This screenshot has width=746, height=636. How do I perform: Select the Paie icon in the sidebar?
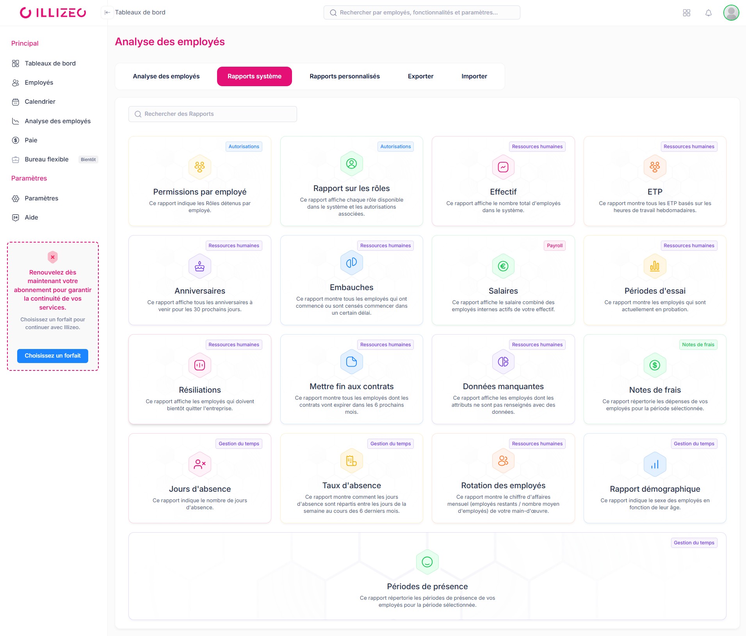pyautogui.click(x=16, y=140)
